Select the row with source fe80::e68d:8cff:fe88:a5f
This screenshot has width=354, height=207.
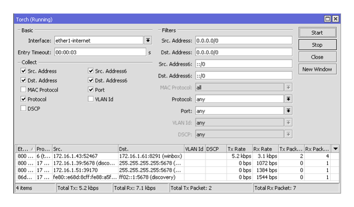177,177
